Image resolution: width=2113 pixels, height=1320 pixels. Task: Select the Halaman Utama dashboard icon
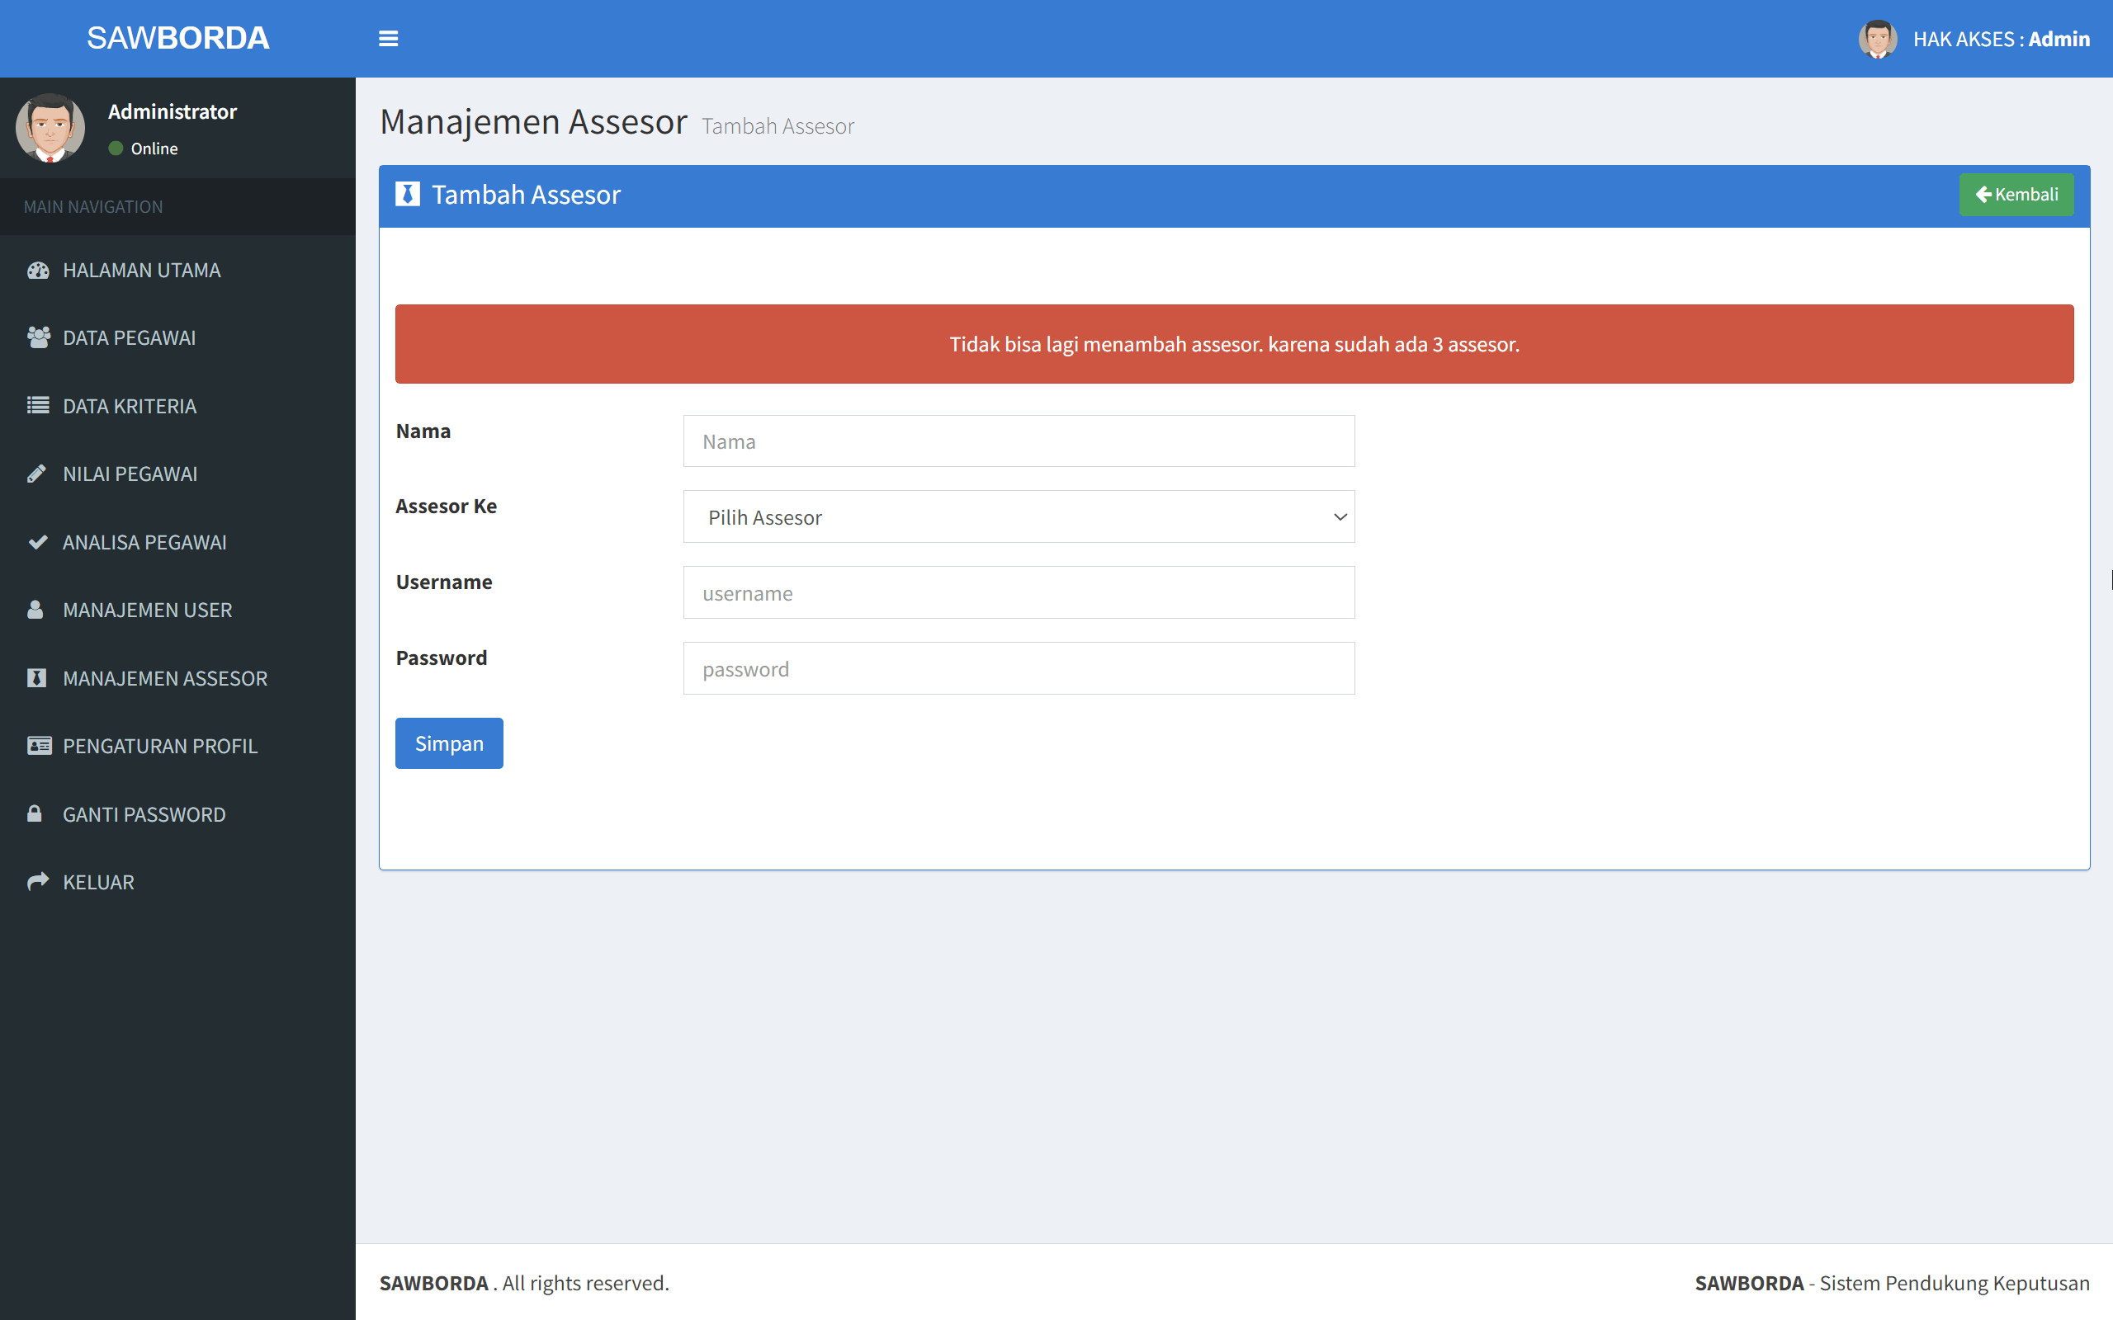click(x=37, y=270)
